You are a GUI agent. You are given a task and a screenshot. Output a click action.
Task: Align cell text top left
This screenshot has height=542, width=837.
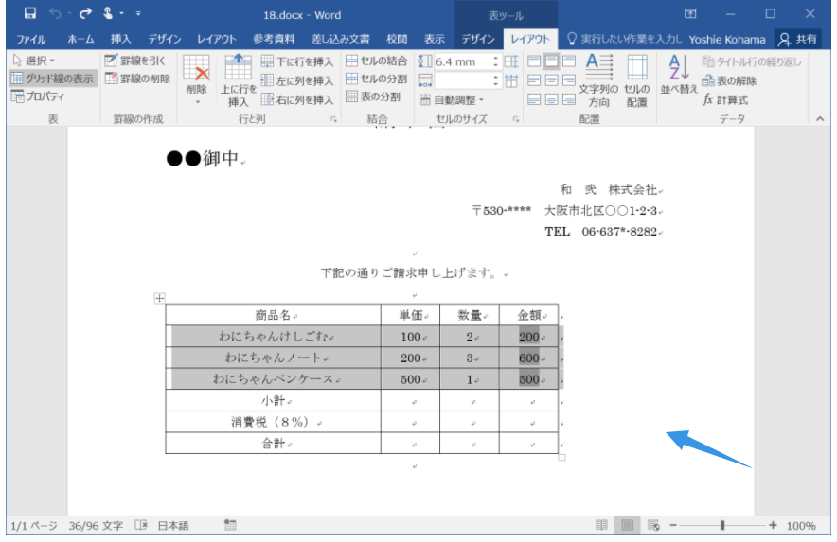pyautogui.click(x=534, y=61)
